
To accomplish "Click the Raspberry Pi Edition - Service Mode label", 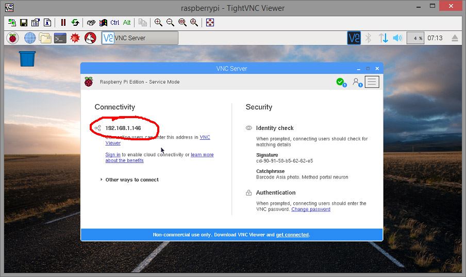I will tap(140, 82).
